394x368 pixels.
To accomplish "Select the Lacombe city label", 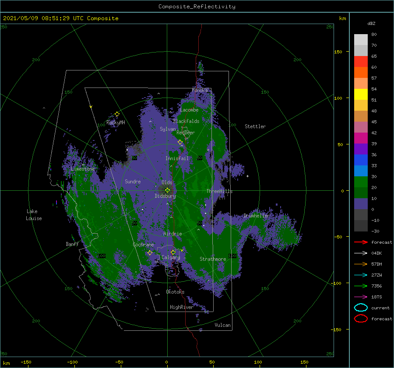I will tap(189, 110).
